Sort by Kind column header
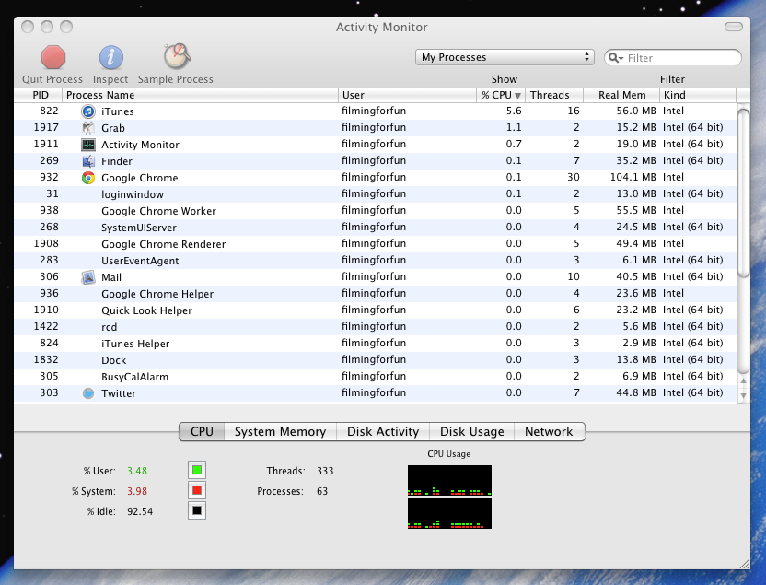The width and height of the screenshot is (766, 585). point(698,95)
